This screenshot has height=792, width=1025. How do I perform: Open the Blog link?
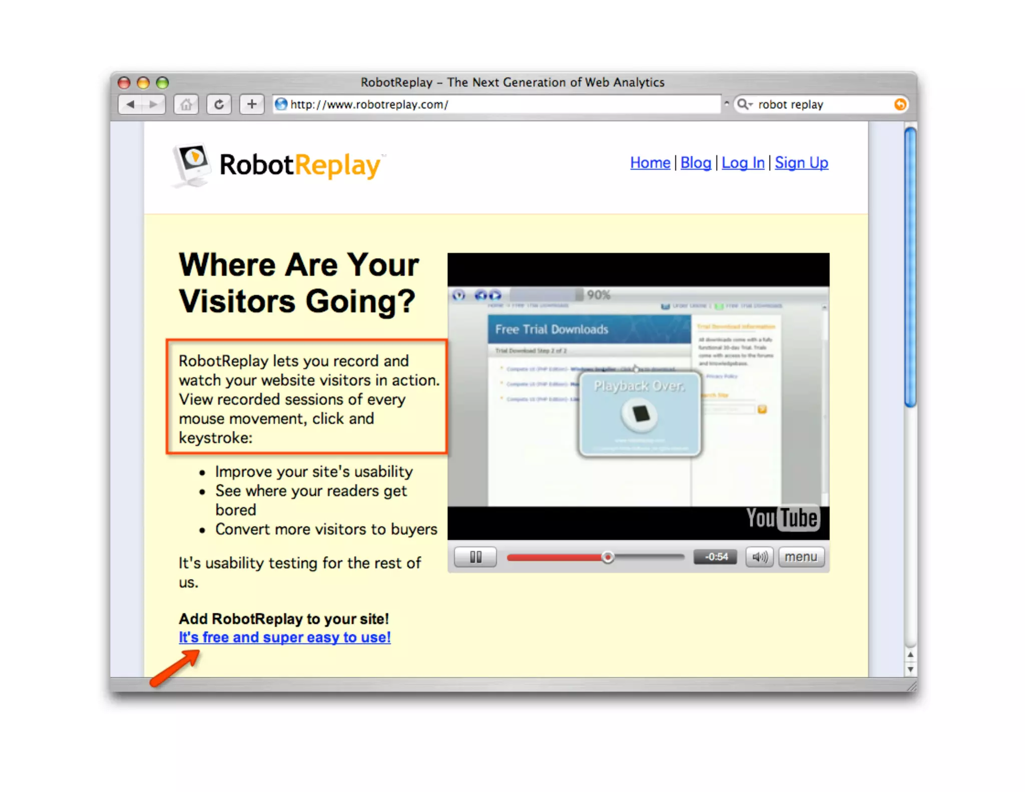coord(696,163)
